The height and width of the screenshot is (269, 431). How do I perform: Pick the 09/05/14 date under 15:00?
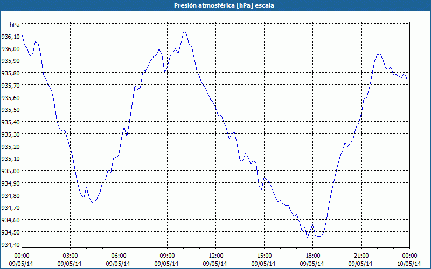(263, 264)
